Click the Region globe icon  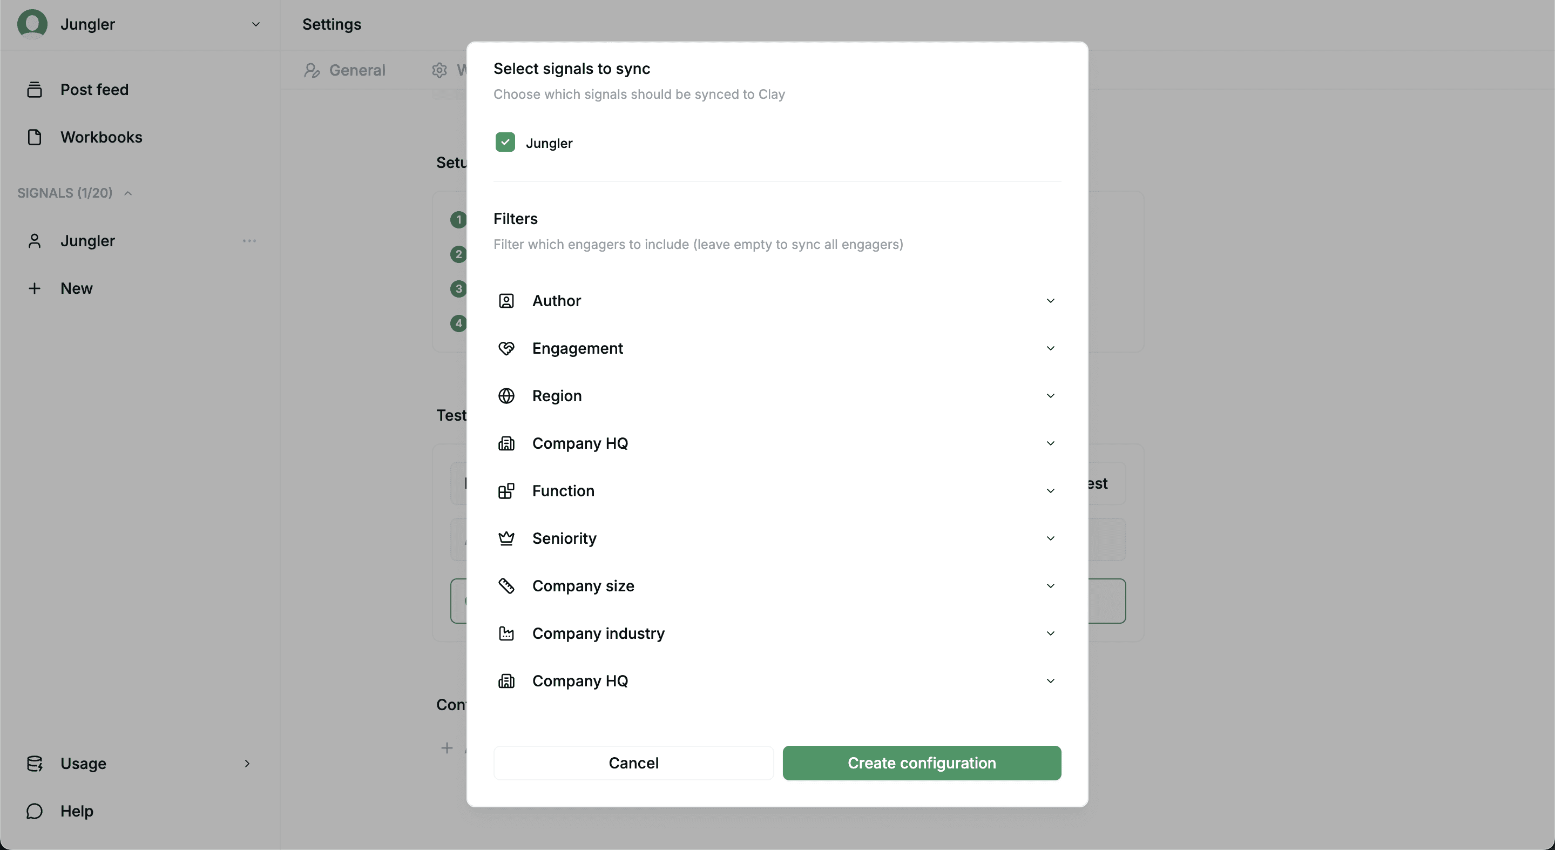point(506,395)
